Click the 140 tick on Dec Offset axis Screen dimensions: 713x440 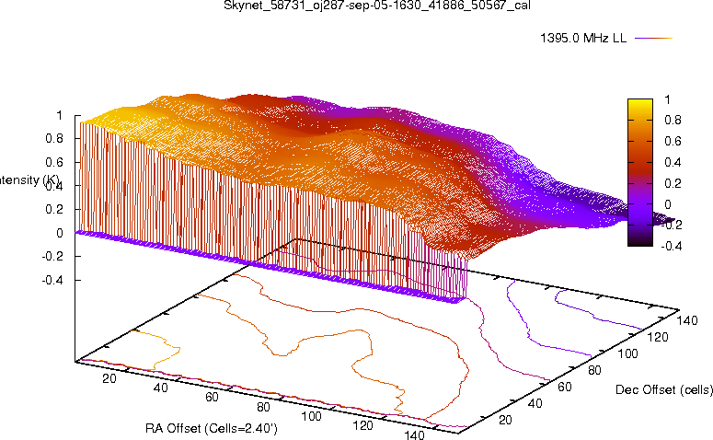[x=687, y=320]
